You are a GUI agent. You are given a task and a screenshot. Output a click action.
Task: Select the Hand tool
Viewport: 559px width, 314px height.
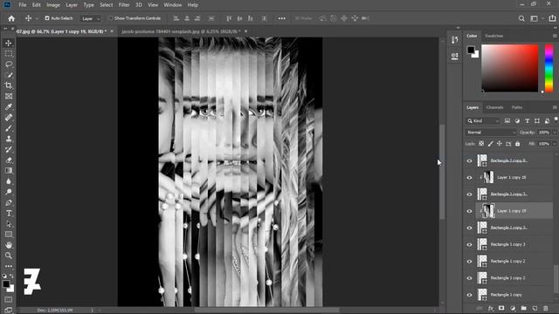pyautogui.click(x=9, y=245)
